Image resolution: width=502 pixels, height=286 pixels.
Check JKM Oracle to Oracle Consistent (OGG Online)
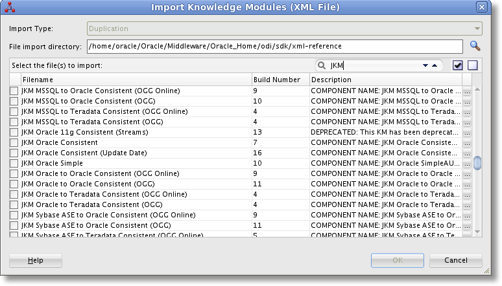(x=14, y=173)
